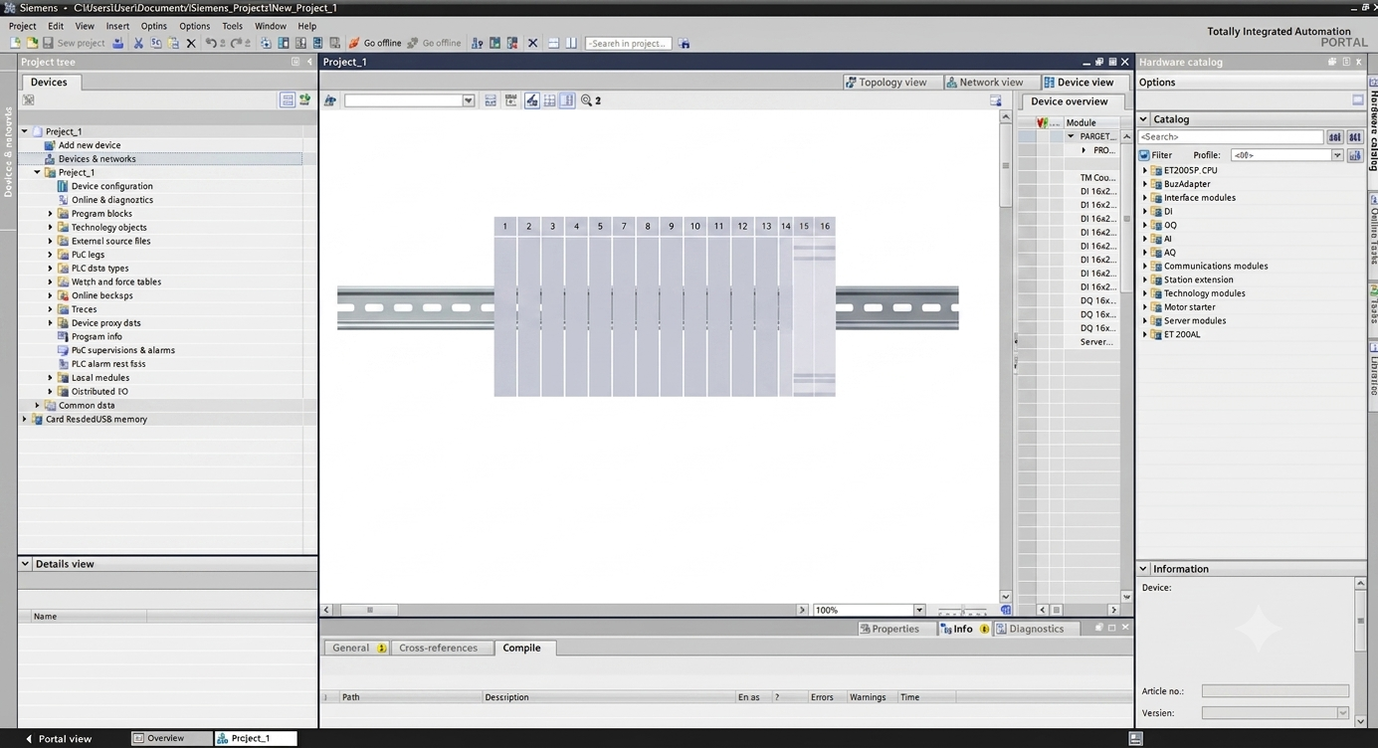The image size is (1378, 748).
Task: Expand the Technology objects tree node
Action: (x=51, y=228)
